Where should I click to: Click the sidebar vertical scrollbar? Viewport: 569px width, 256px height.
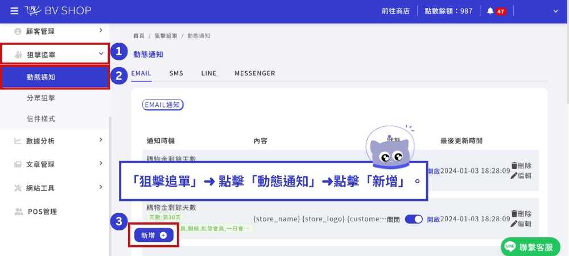pos(110,185)
